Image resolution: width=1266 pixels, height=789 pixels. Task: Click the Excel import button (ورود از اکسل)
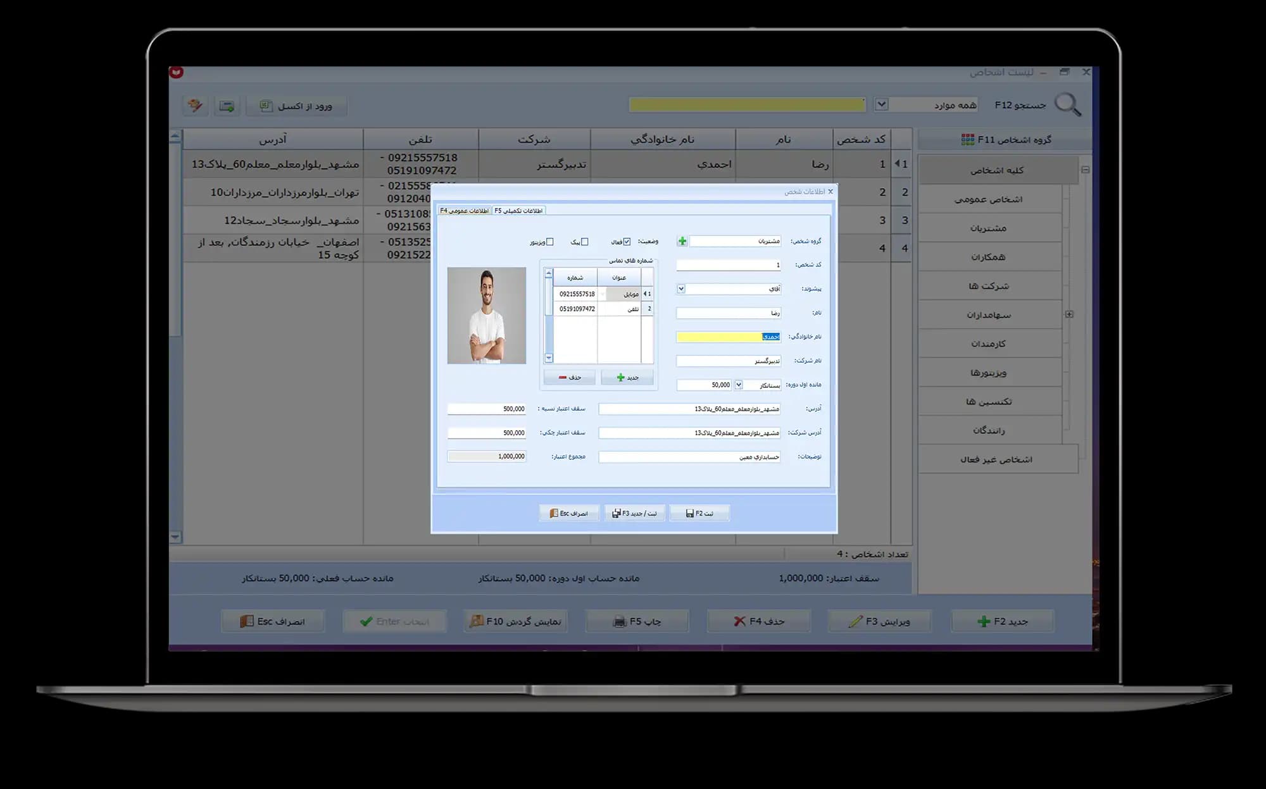(x=296, y=106)
